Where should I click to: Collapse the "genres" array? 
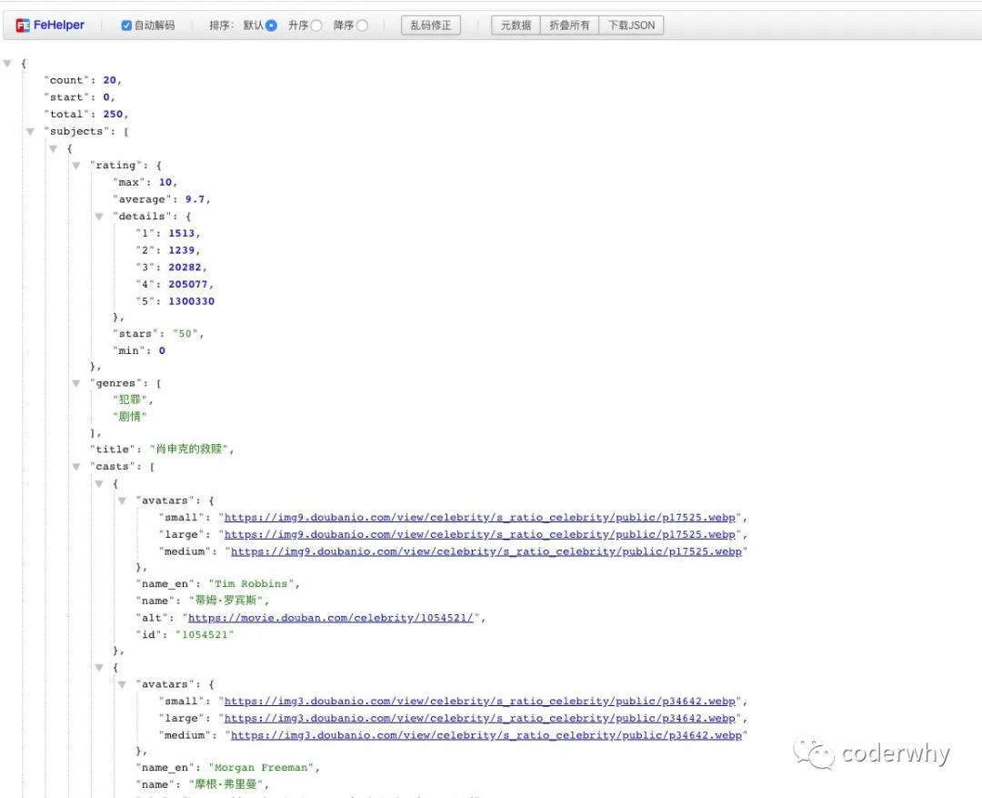(x=75, y=384)
